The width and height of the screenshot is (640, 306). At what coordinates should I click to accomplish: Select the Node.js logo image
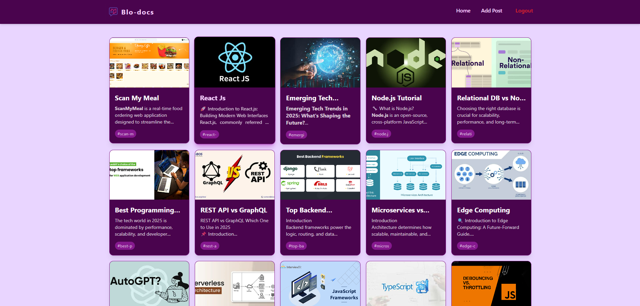coord(406,63)
